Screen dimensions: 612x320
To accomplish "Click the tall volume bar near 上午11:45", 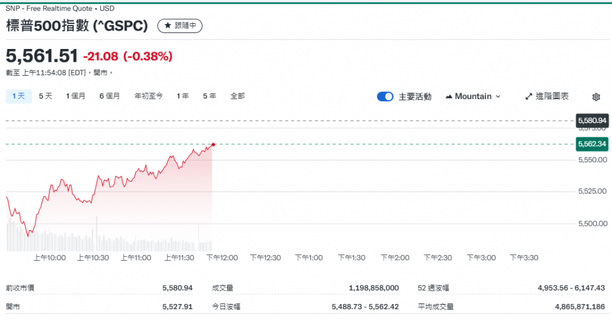I will pyautogui.click(x=200, y=239).
